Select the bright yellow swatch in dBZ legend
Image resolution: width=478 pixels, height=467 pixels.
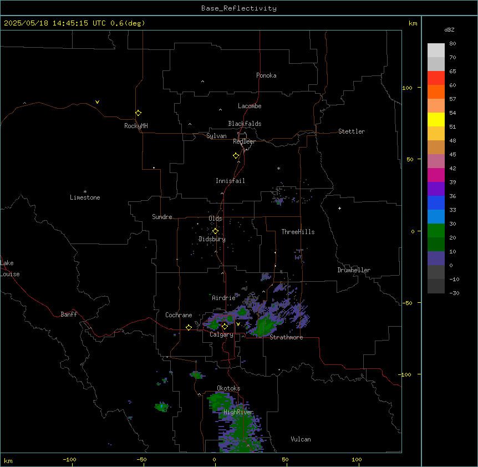click(436, 119)
